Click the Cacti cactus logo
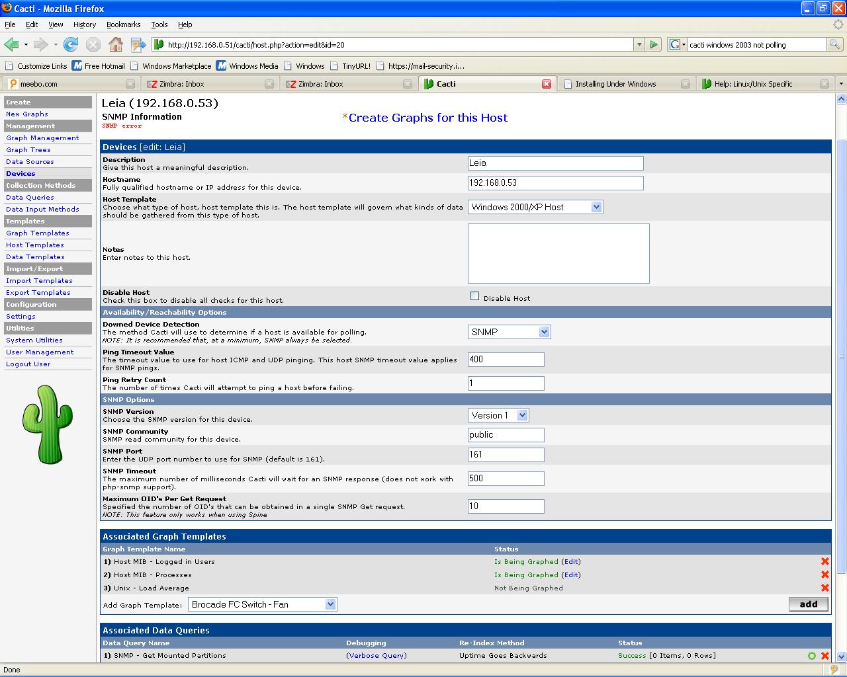Screen dimensions: 847x677 [x=48, y=424]
